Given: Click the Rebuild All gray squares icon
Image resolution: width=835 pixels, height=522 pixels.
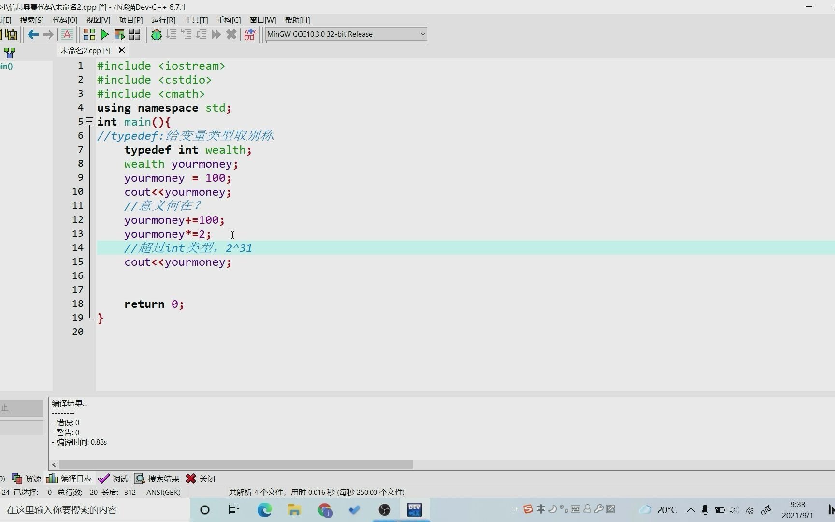Looking at the screenshot, I should (x=134, y=34).
